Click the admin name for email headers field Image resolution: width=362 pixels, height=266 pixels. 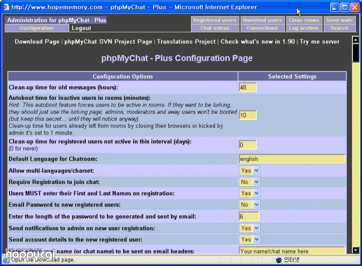click(292, 251)
